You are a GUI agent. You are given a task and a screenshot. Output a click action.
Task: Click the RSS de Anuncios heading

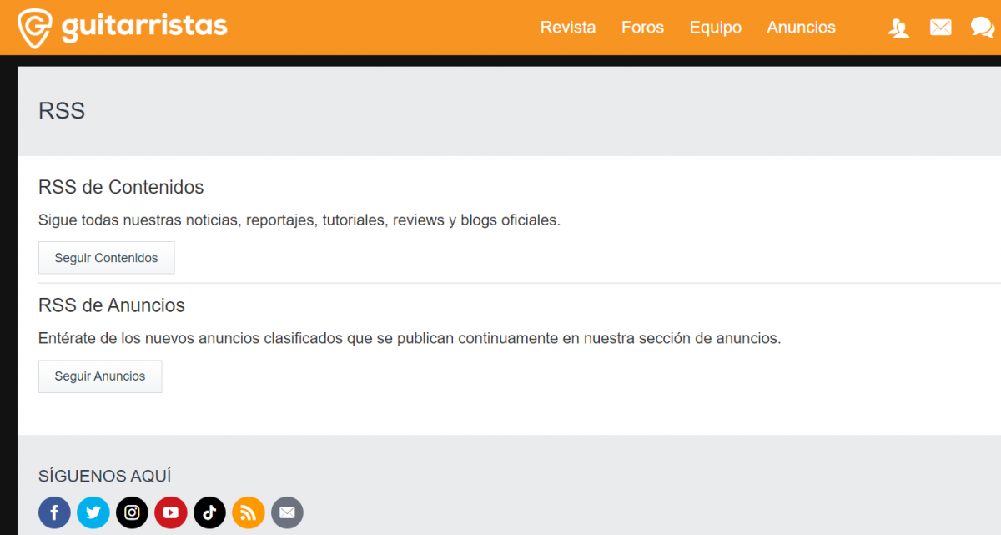pyautogui.click(x=112, y=305)
